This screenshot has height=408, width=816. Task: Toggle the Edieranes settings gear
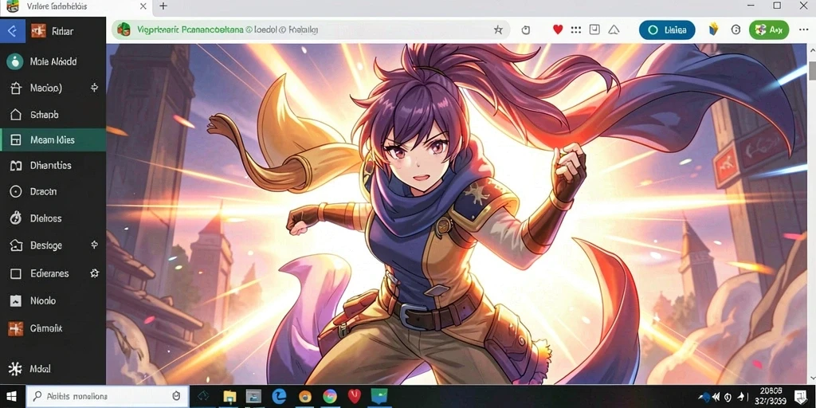pyautogui.click(x=94, y=273)
